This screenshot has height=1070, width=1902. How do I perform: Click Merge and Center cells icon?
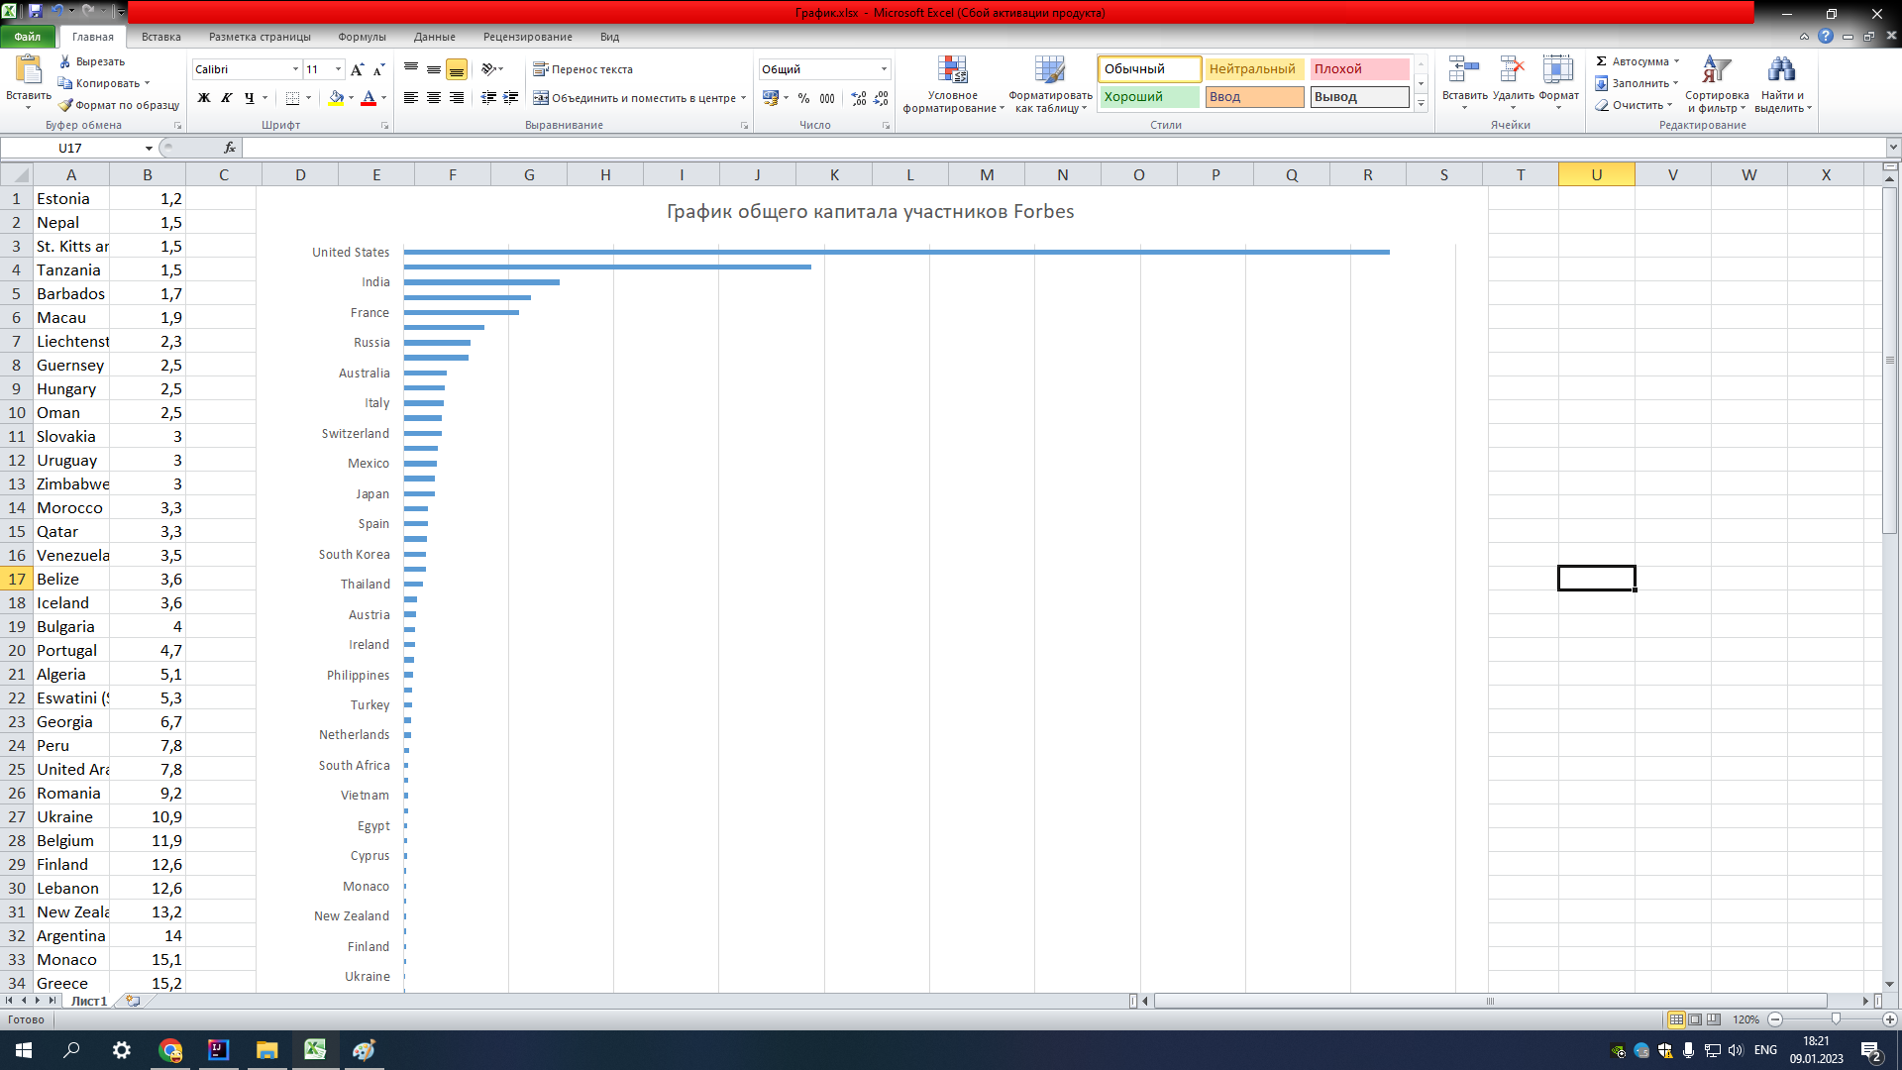click(x=541, y=98)
